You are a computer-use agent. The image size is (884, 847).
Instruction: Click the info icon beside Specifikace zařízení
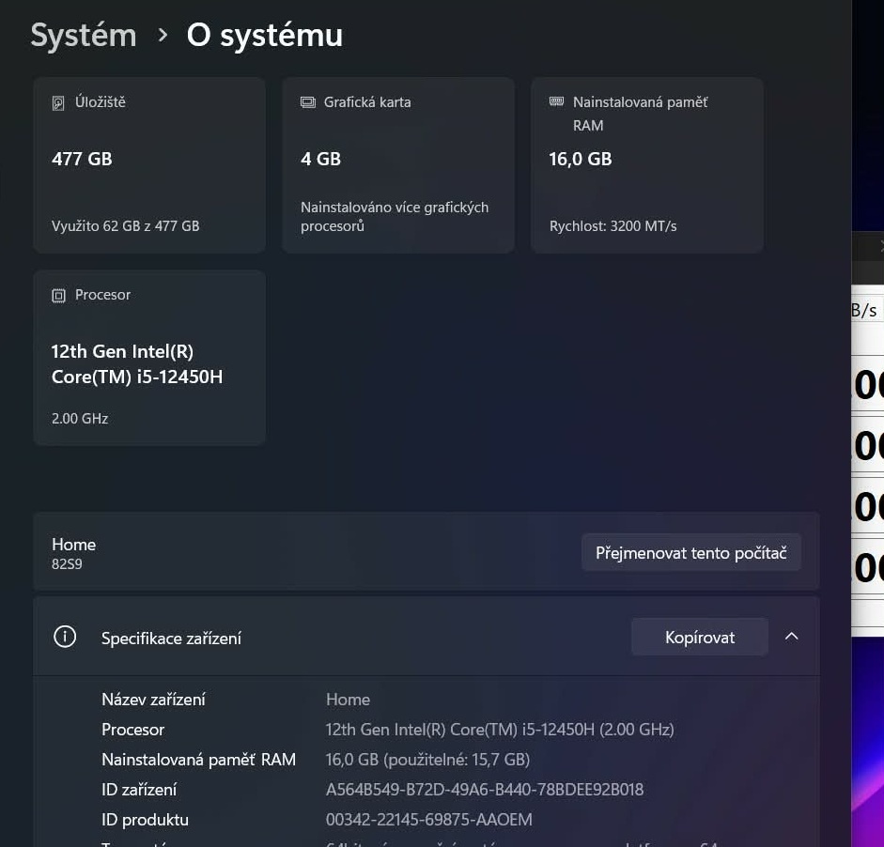tap(65, 636)
